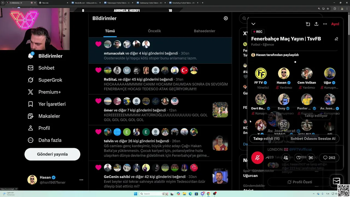Switch to Mackolik.com browser tab
This screenshot has height=197, width=350.
pyautogui.click(x=86, y=3)
